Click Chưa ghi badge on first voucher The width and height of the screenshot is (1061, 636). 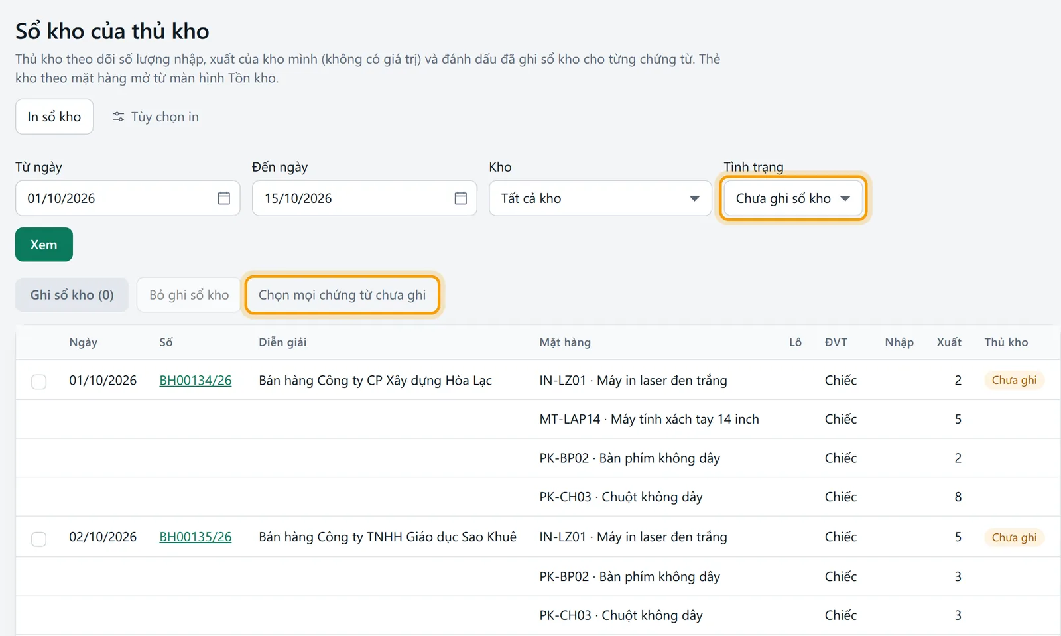point(1014,380)
